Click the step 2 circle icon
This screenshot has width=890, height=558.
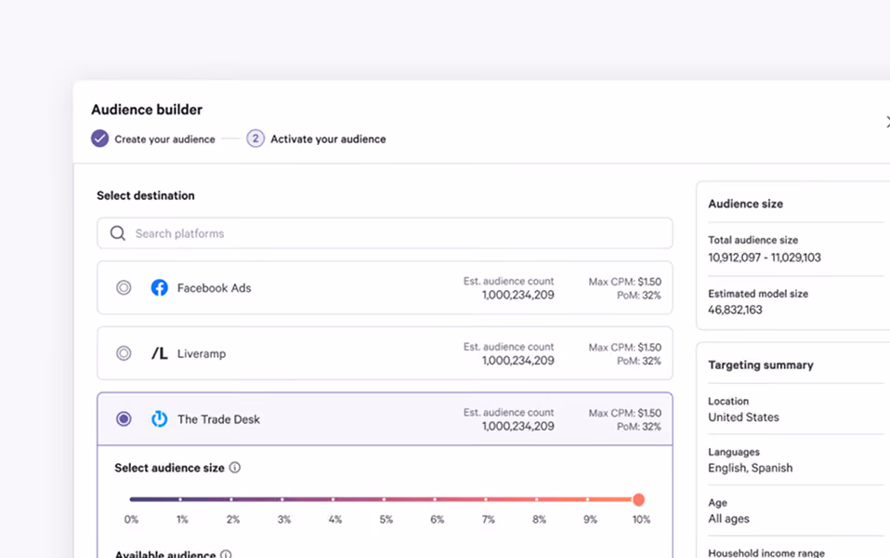click(x=255, y=139)
